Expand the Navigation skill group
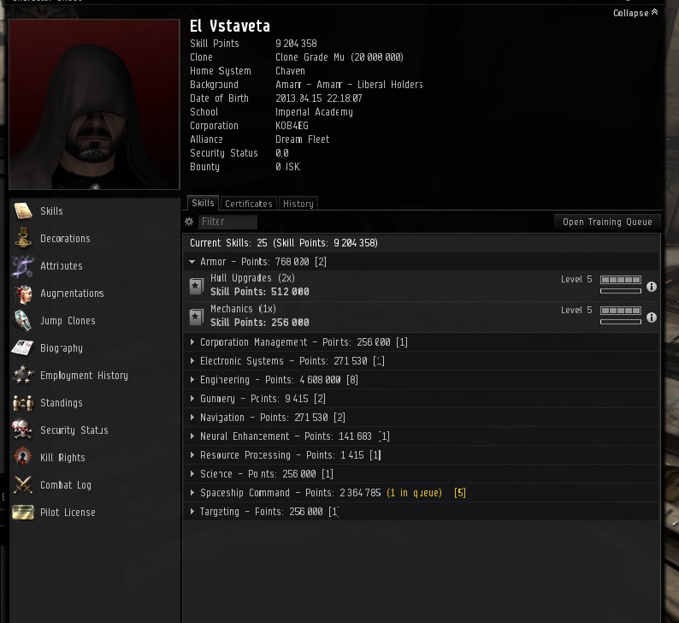This screenshot has height=623, width=679. point(192,418)
